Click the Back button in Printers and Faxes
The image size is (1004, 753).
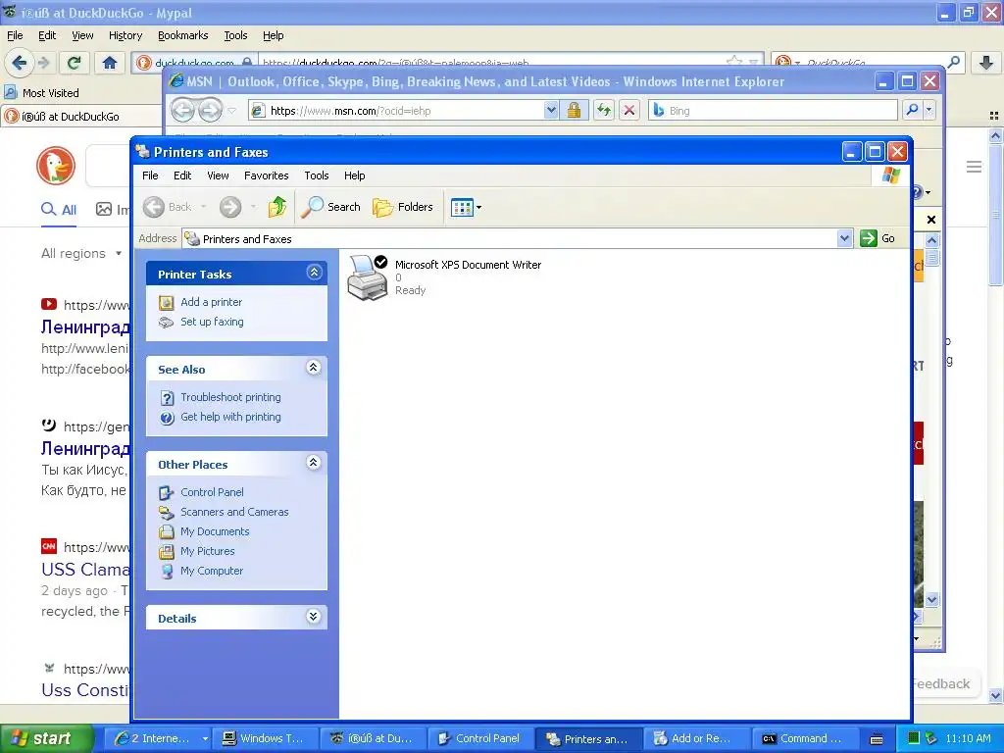[x=168, y=207]
